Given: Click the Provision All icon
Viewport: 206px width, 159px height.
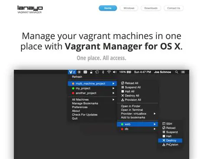Looking at the screenshot, I should (123, 100).
